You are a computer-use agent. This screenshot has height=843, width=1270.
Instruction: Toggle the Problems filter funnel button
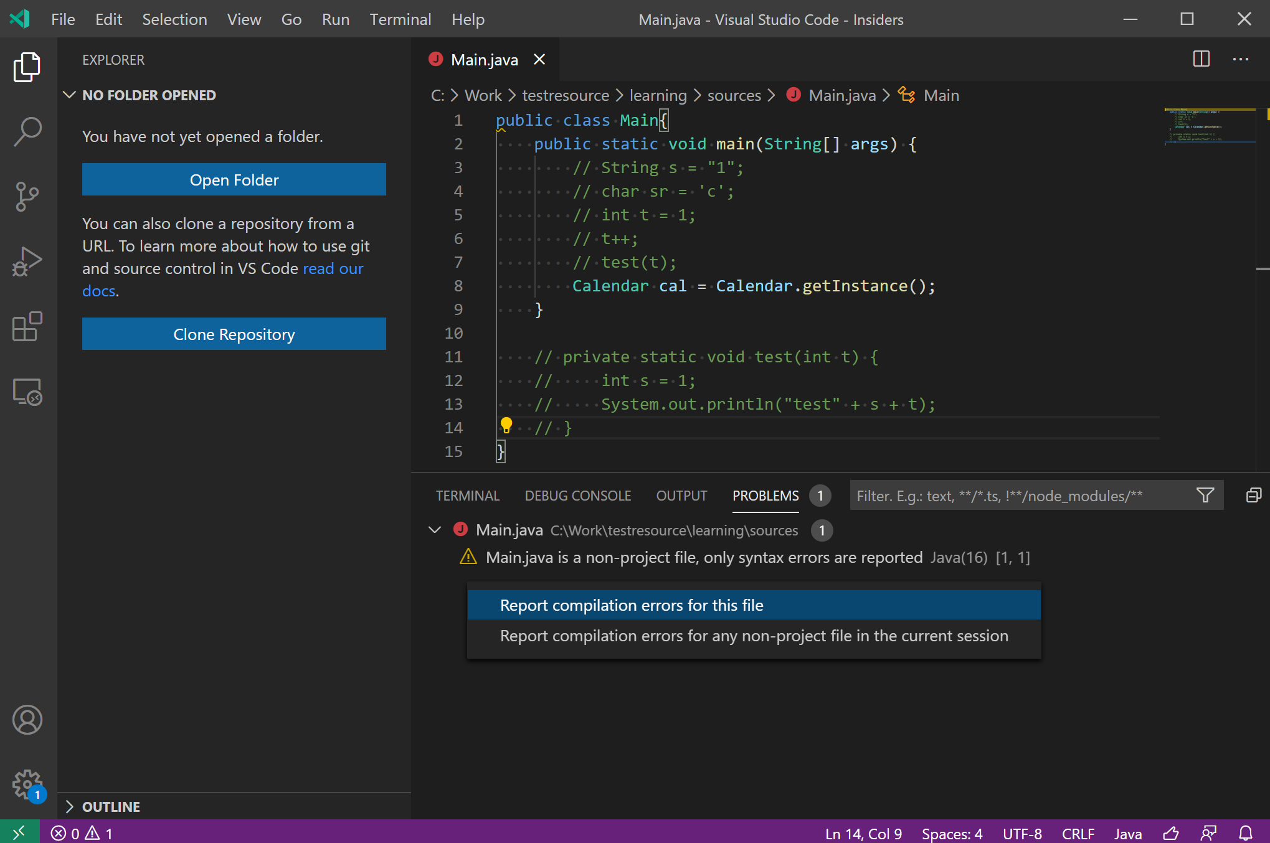[1205, 496]
